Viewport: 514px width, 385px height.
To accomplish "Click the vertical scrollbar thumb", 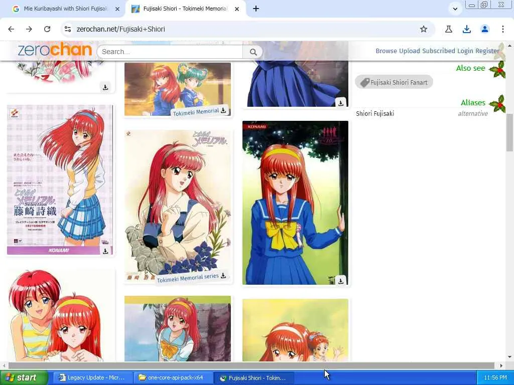I will click(x=510, y=132).
